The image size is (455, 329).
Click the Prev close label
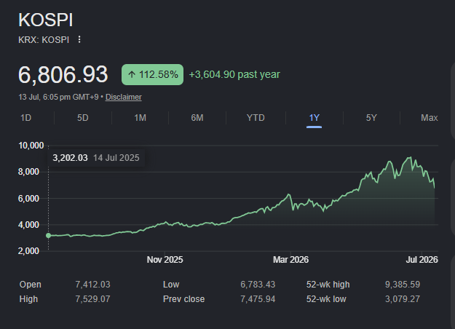(x=183, y=299)
